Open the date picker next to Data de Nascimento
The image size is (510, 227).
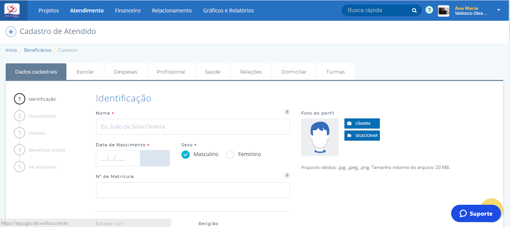[x=155, y=158]
